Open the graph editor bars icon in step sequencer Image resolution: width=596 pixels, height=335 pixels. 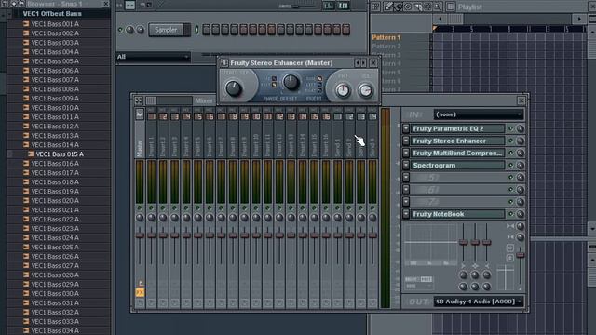click(x=329, y=6)
